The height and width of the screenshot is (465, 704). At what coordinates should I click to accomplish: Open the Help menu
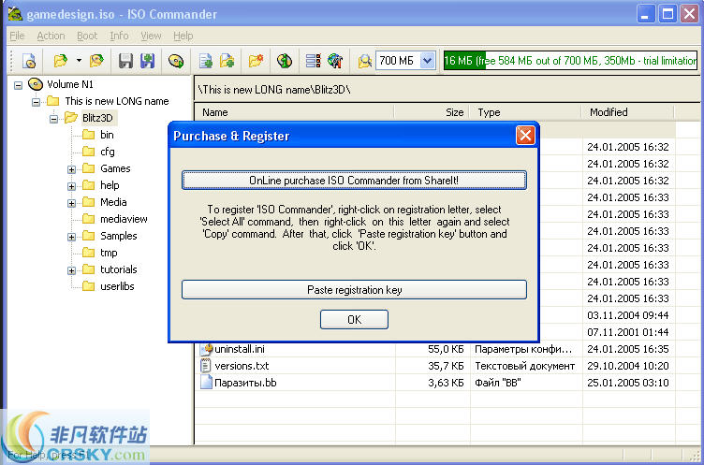pos(183,36)
